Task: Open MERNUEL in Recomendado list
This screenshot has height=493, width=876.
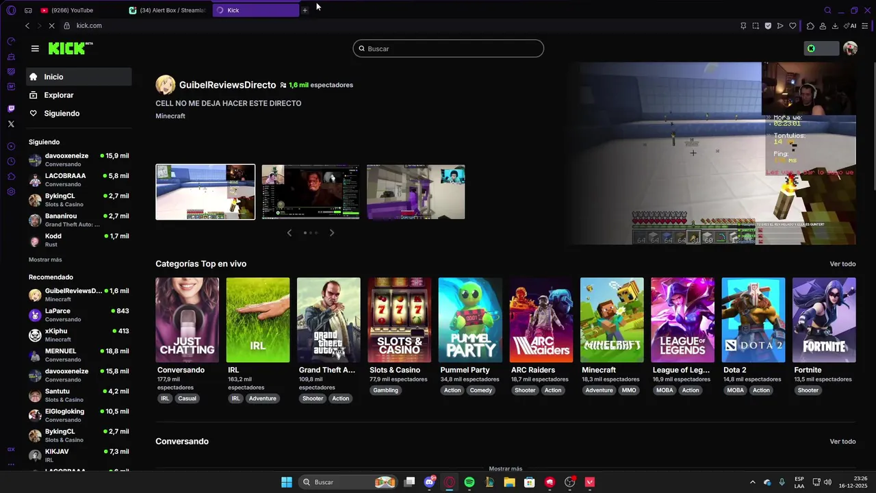Action: [x=79, y=355]
